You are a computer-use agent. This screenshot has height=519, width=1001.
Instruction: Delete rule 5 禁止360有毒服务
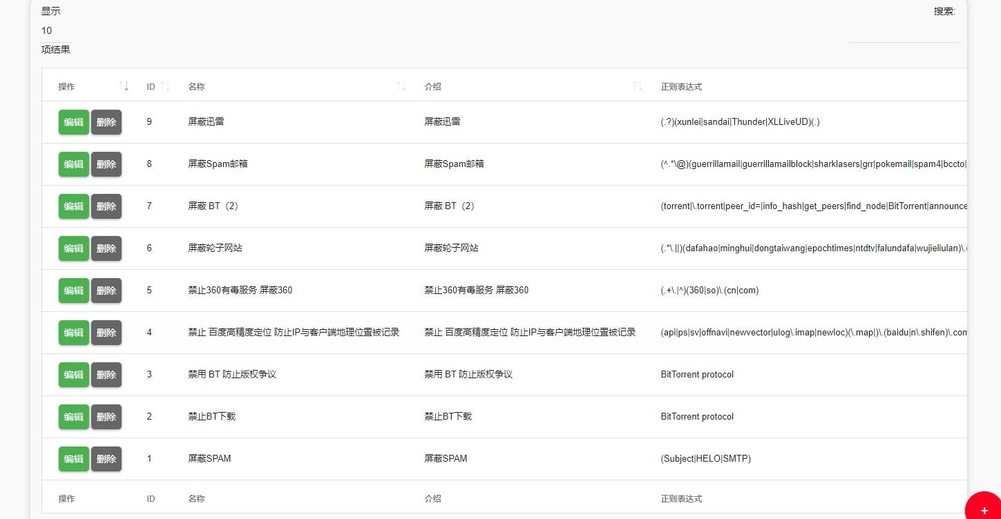[x=106, y=291]
